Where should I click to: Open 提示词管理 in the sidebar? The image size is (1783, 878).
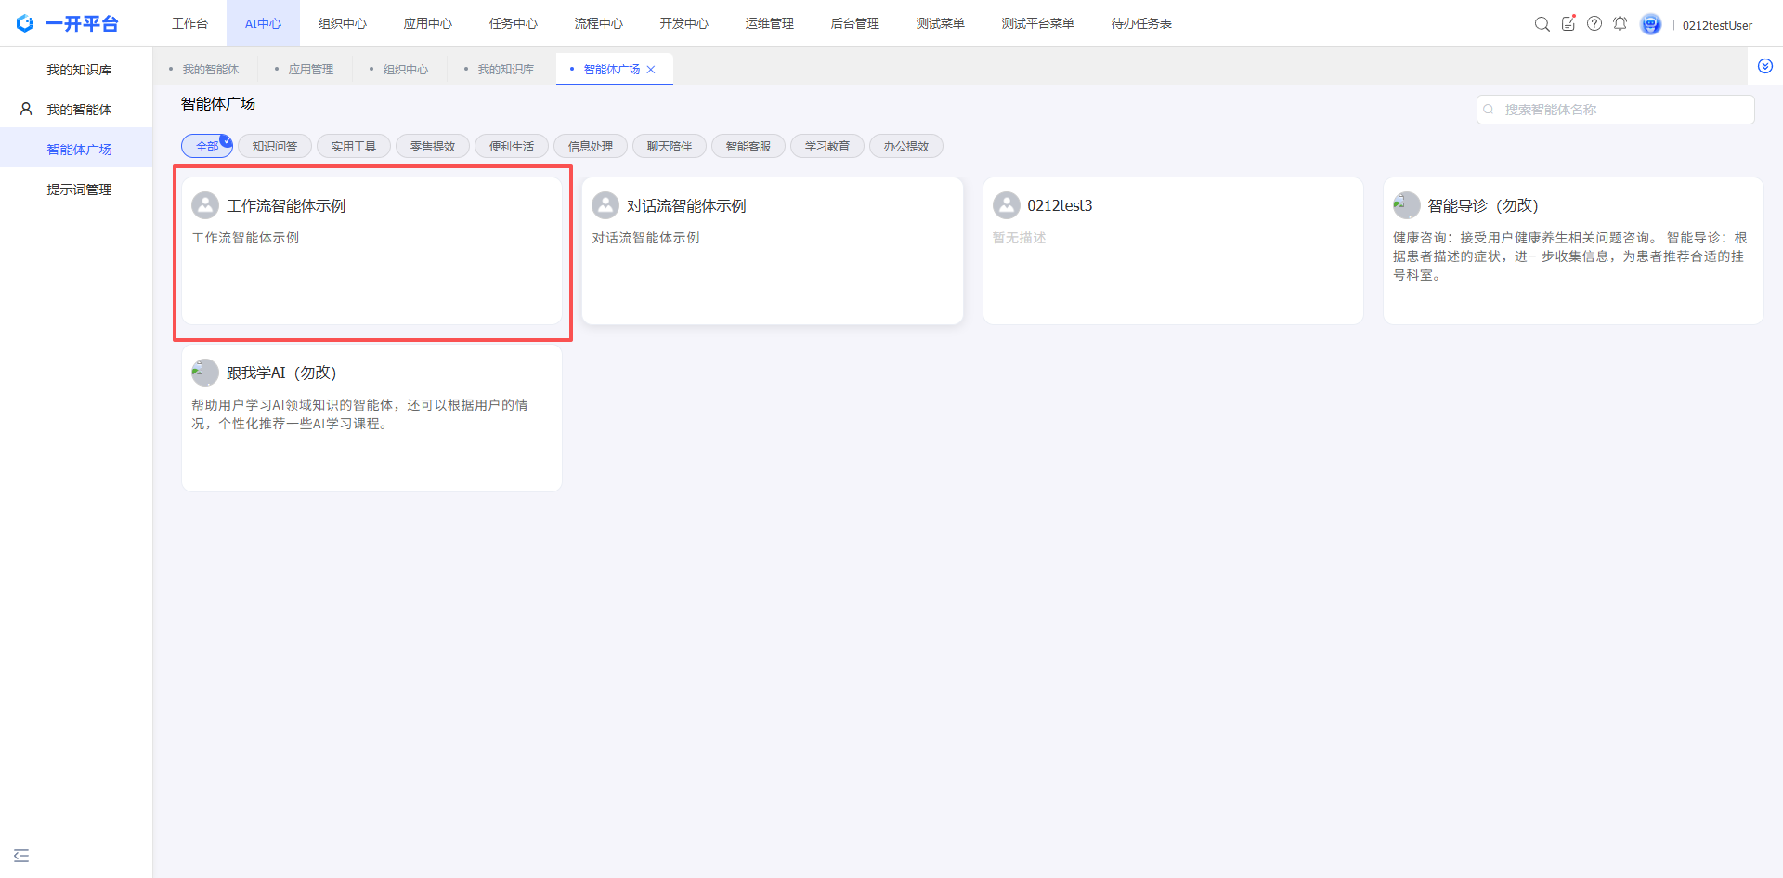point(79,190)
